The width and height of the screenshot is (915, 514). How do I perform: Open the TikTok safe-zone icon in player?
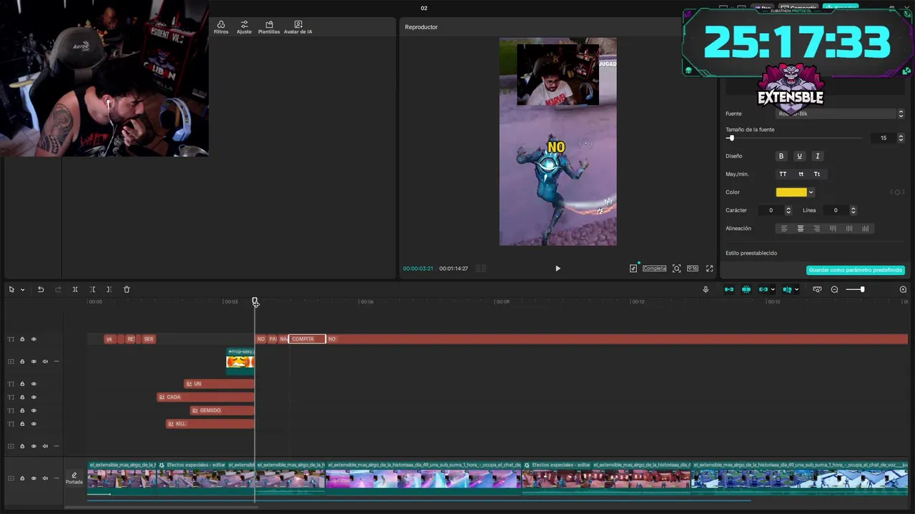click(x=633, y=268)
